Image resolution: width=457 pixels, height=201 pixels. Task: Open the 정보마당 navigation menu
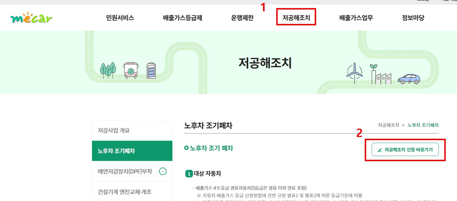(413, 17)
